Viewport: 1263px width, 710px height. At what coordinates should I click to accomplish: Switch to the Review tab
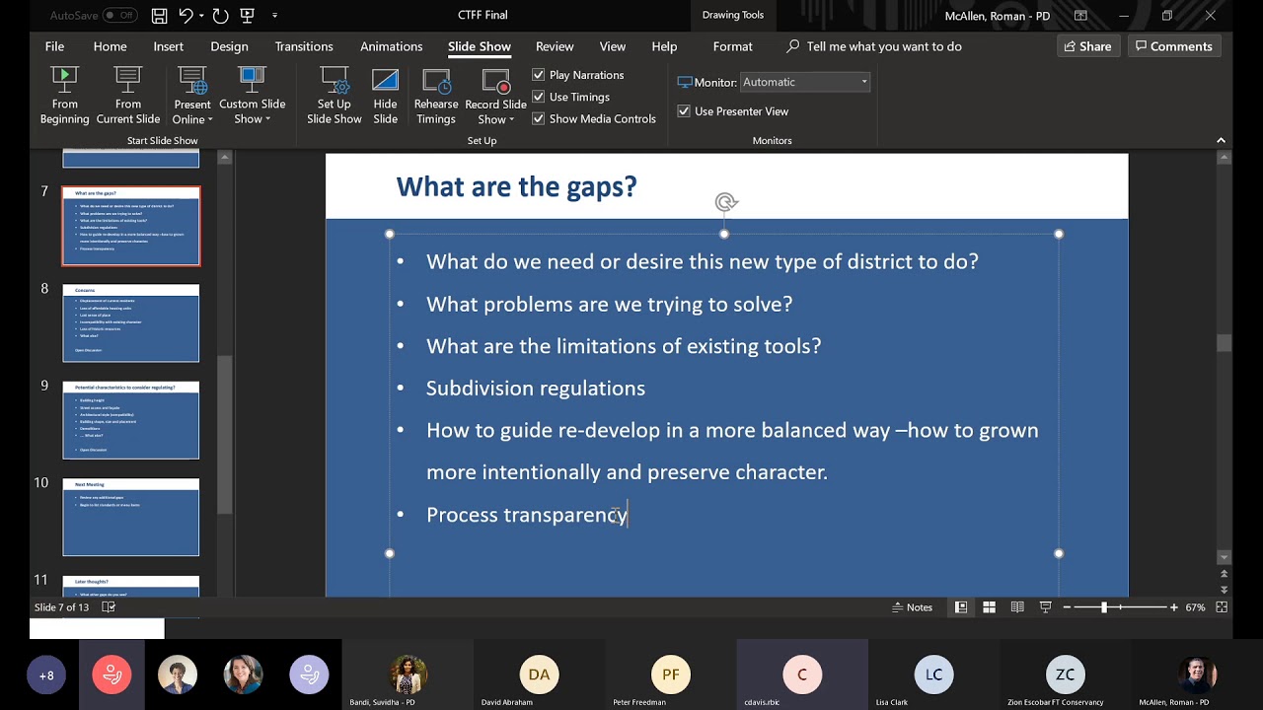pyautogui.click(x=555, y=46)
